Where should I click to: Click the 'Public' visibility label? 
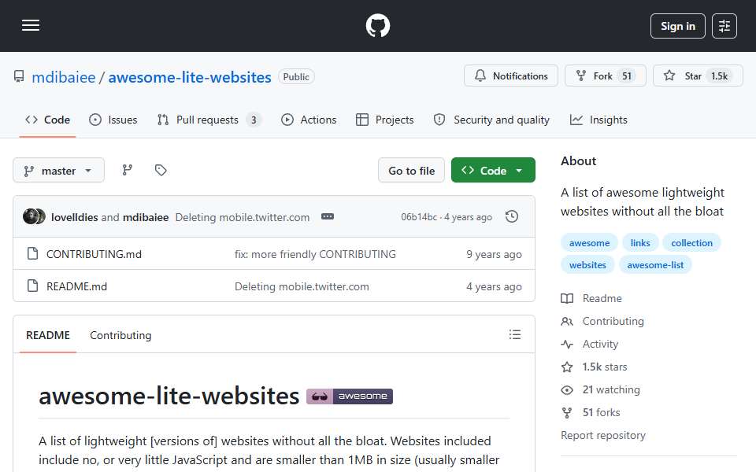point(296,77)
